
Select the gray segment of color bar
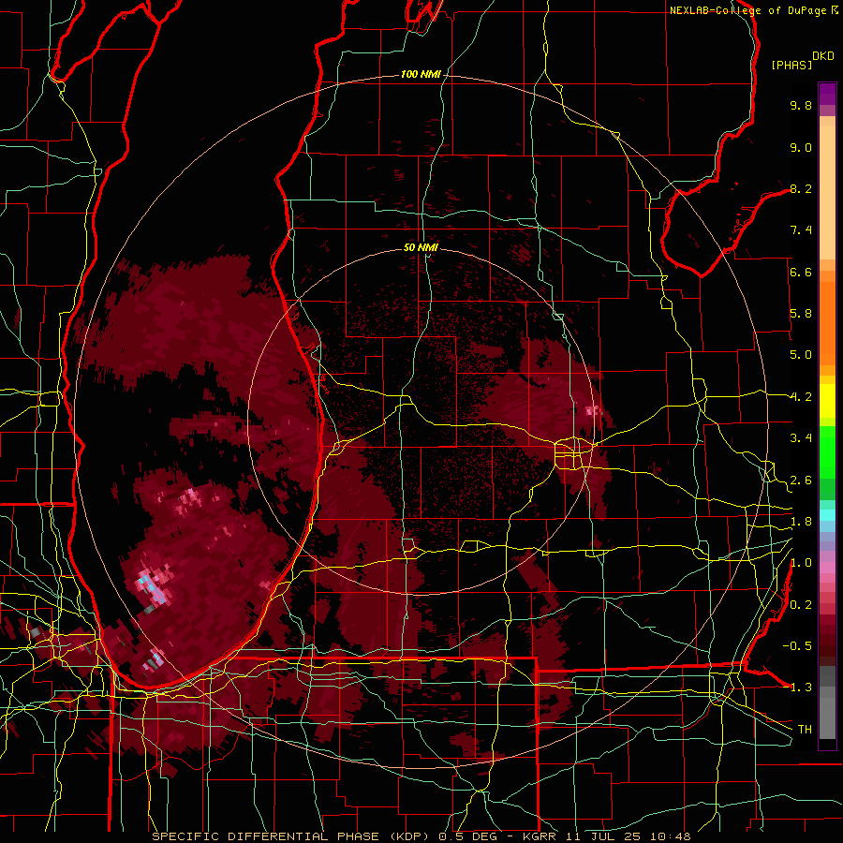click(827, 702)
